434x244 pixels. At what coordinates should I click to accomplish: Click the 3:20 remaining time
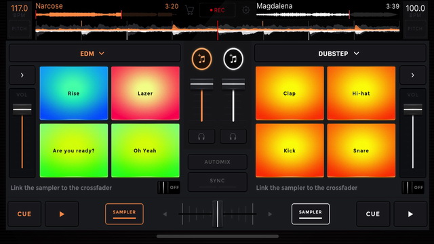(x=172, y=6)
